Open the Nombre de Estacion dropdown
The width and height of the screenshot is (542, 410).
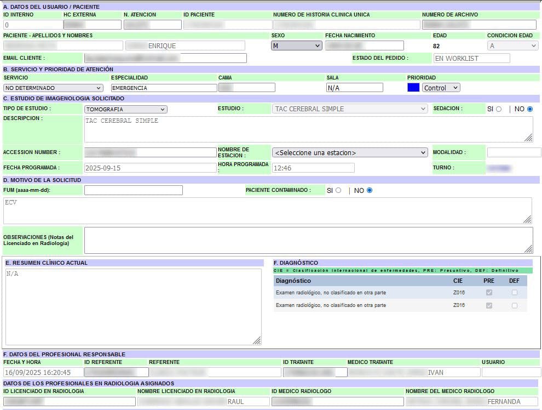(x=350, y=152)
